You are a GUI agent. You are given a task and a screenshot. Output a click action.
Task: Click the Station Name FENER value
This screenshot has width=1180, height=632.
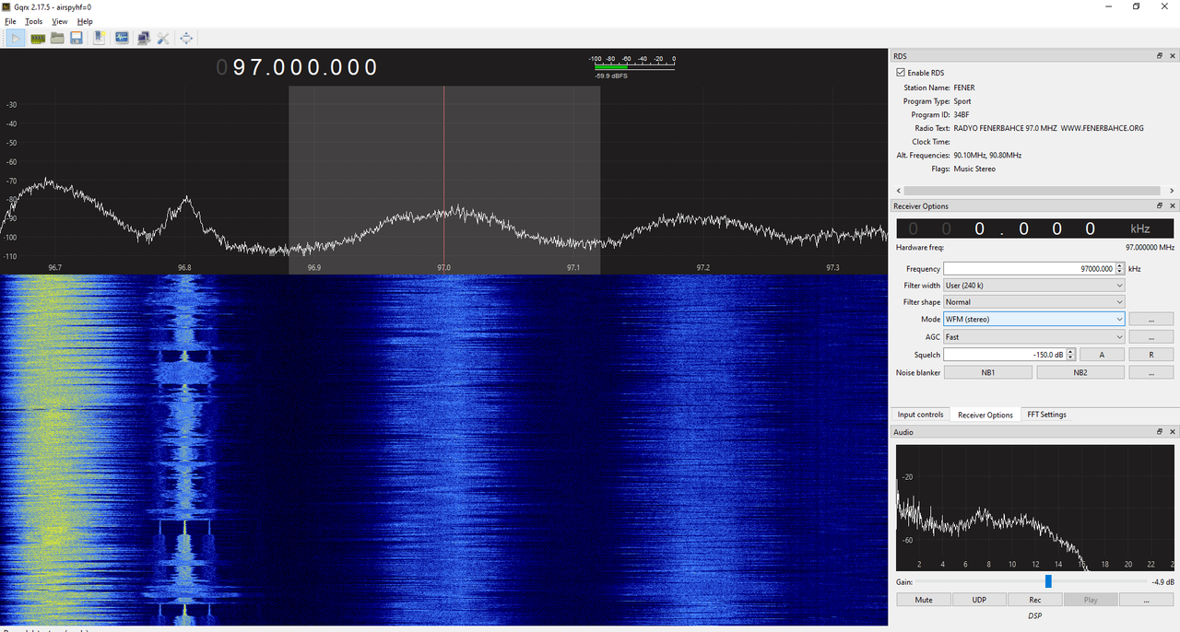tap(964, 88)
